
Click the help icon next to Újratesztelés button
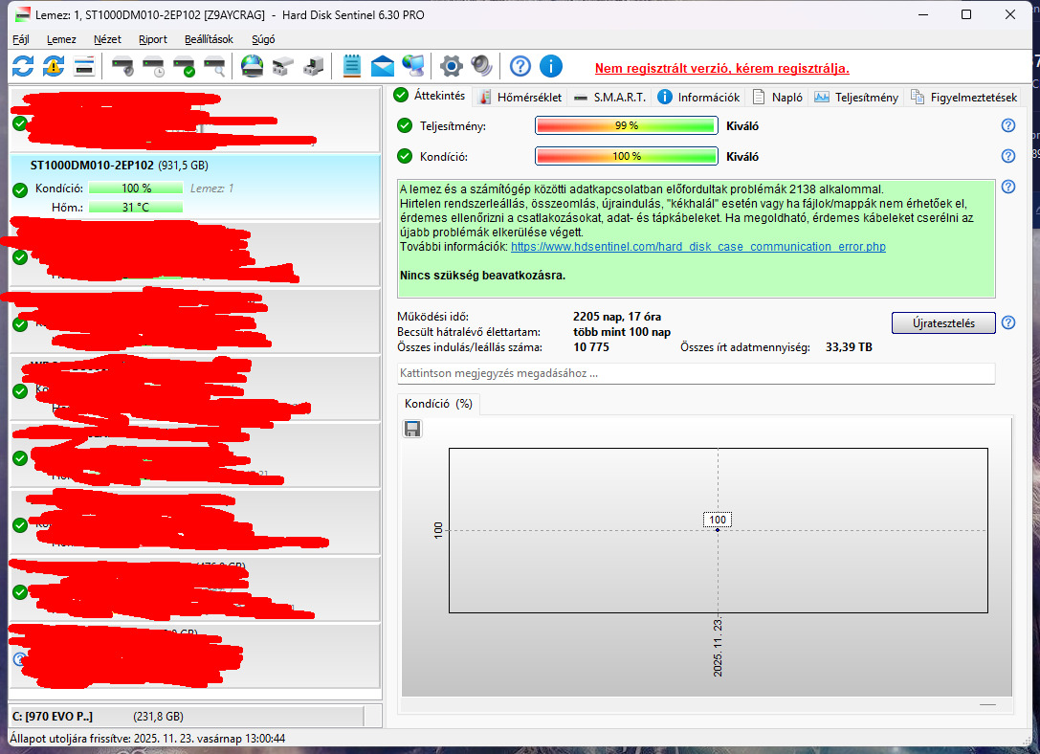coord(1008,322)
